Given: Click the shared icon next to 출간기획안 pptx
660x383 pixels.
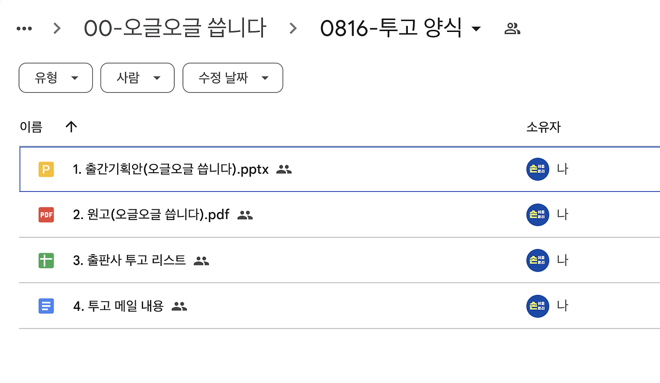Looking at the screenshot, I should (284, 169).
